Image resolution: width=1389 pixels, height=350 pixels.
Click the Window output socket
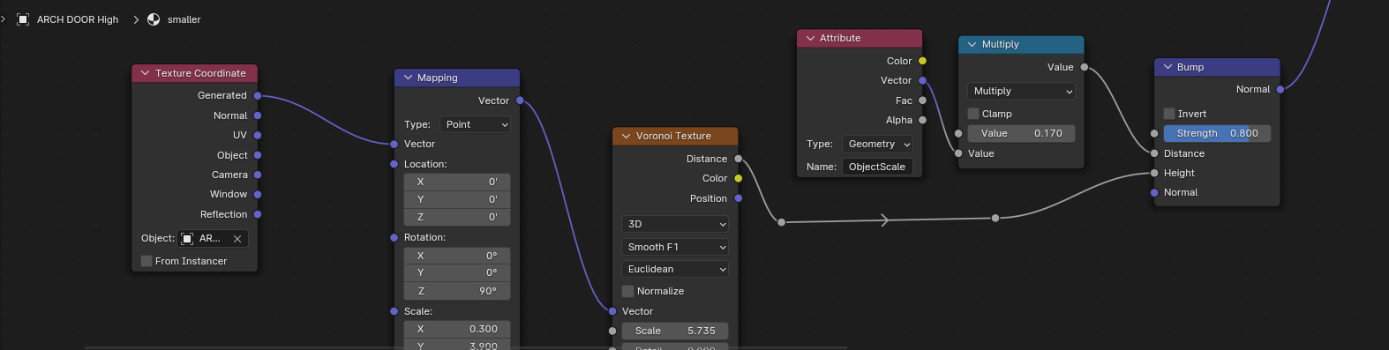[258, 194]
